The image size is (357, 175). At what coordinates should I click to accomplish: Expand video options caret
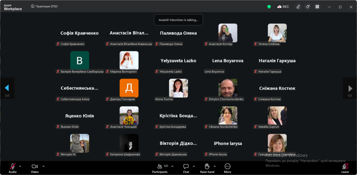click(x=43, y=166)
